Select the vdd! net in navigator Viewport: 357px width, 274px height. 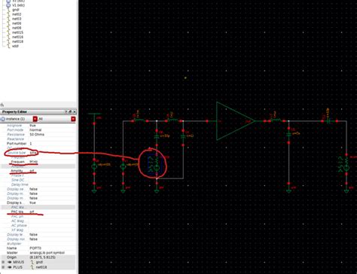(15, 46)
